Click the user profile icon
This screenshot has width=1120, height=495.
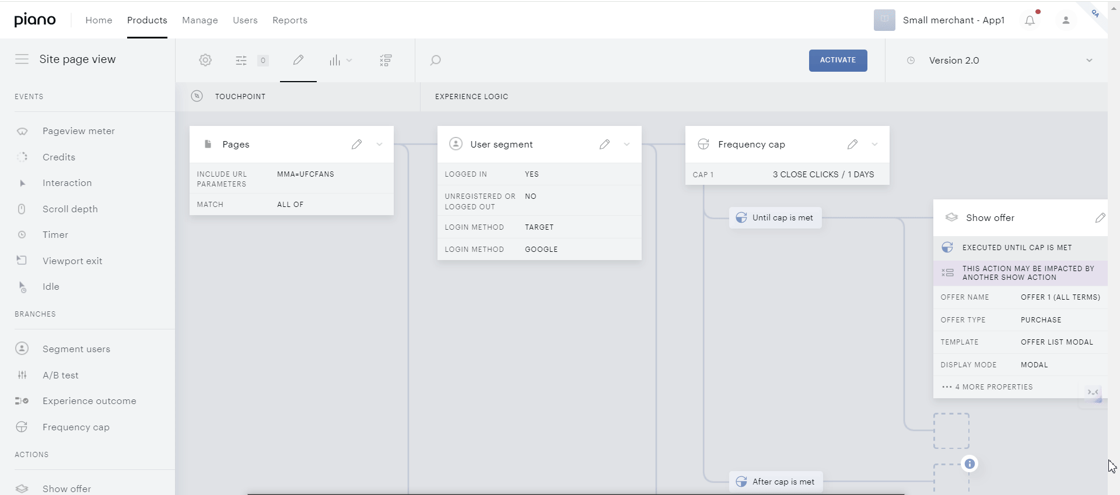(x=1066, y=20)
